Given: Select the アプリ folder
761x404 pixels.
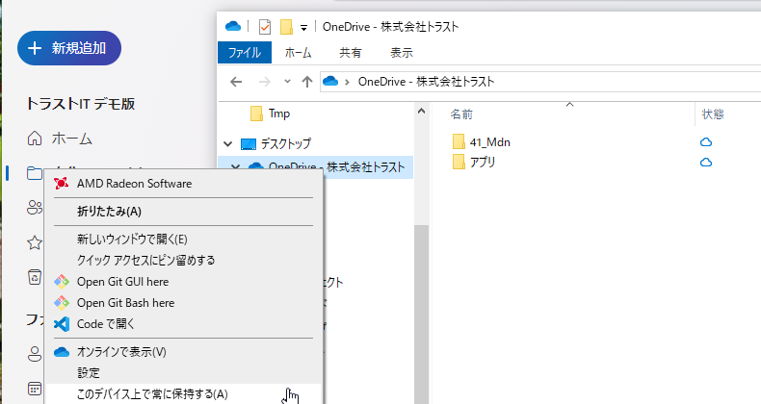Looking at the screenshot, I should coord(482,162).
